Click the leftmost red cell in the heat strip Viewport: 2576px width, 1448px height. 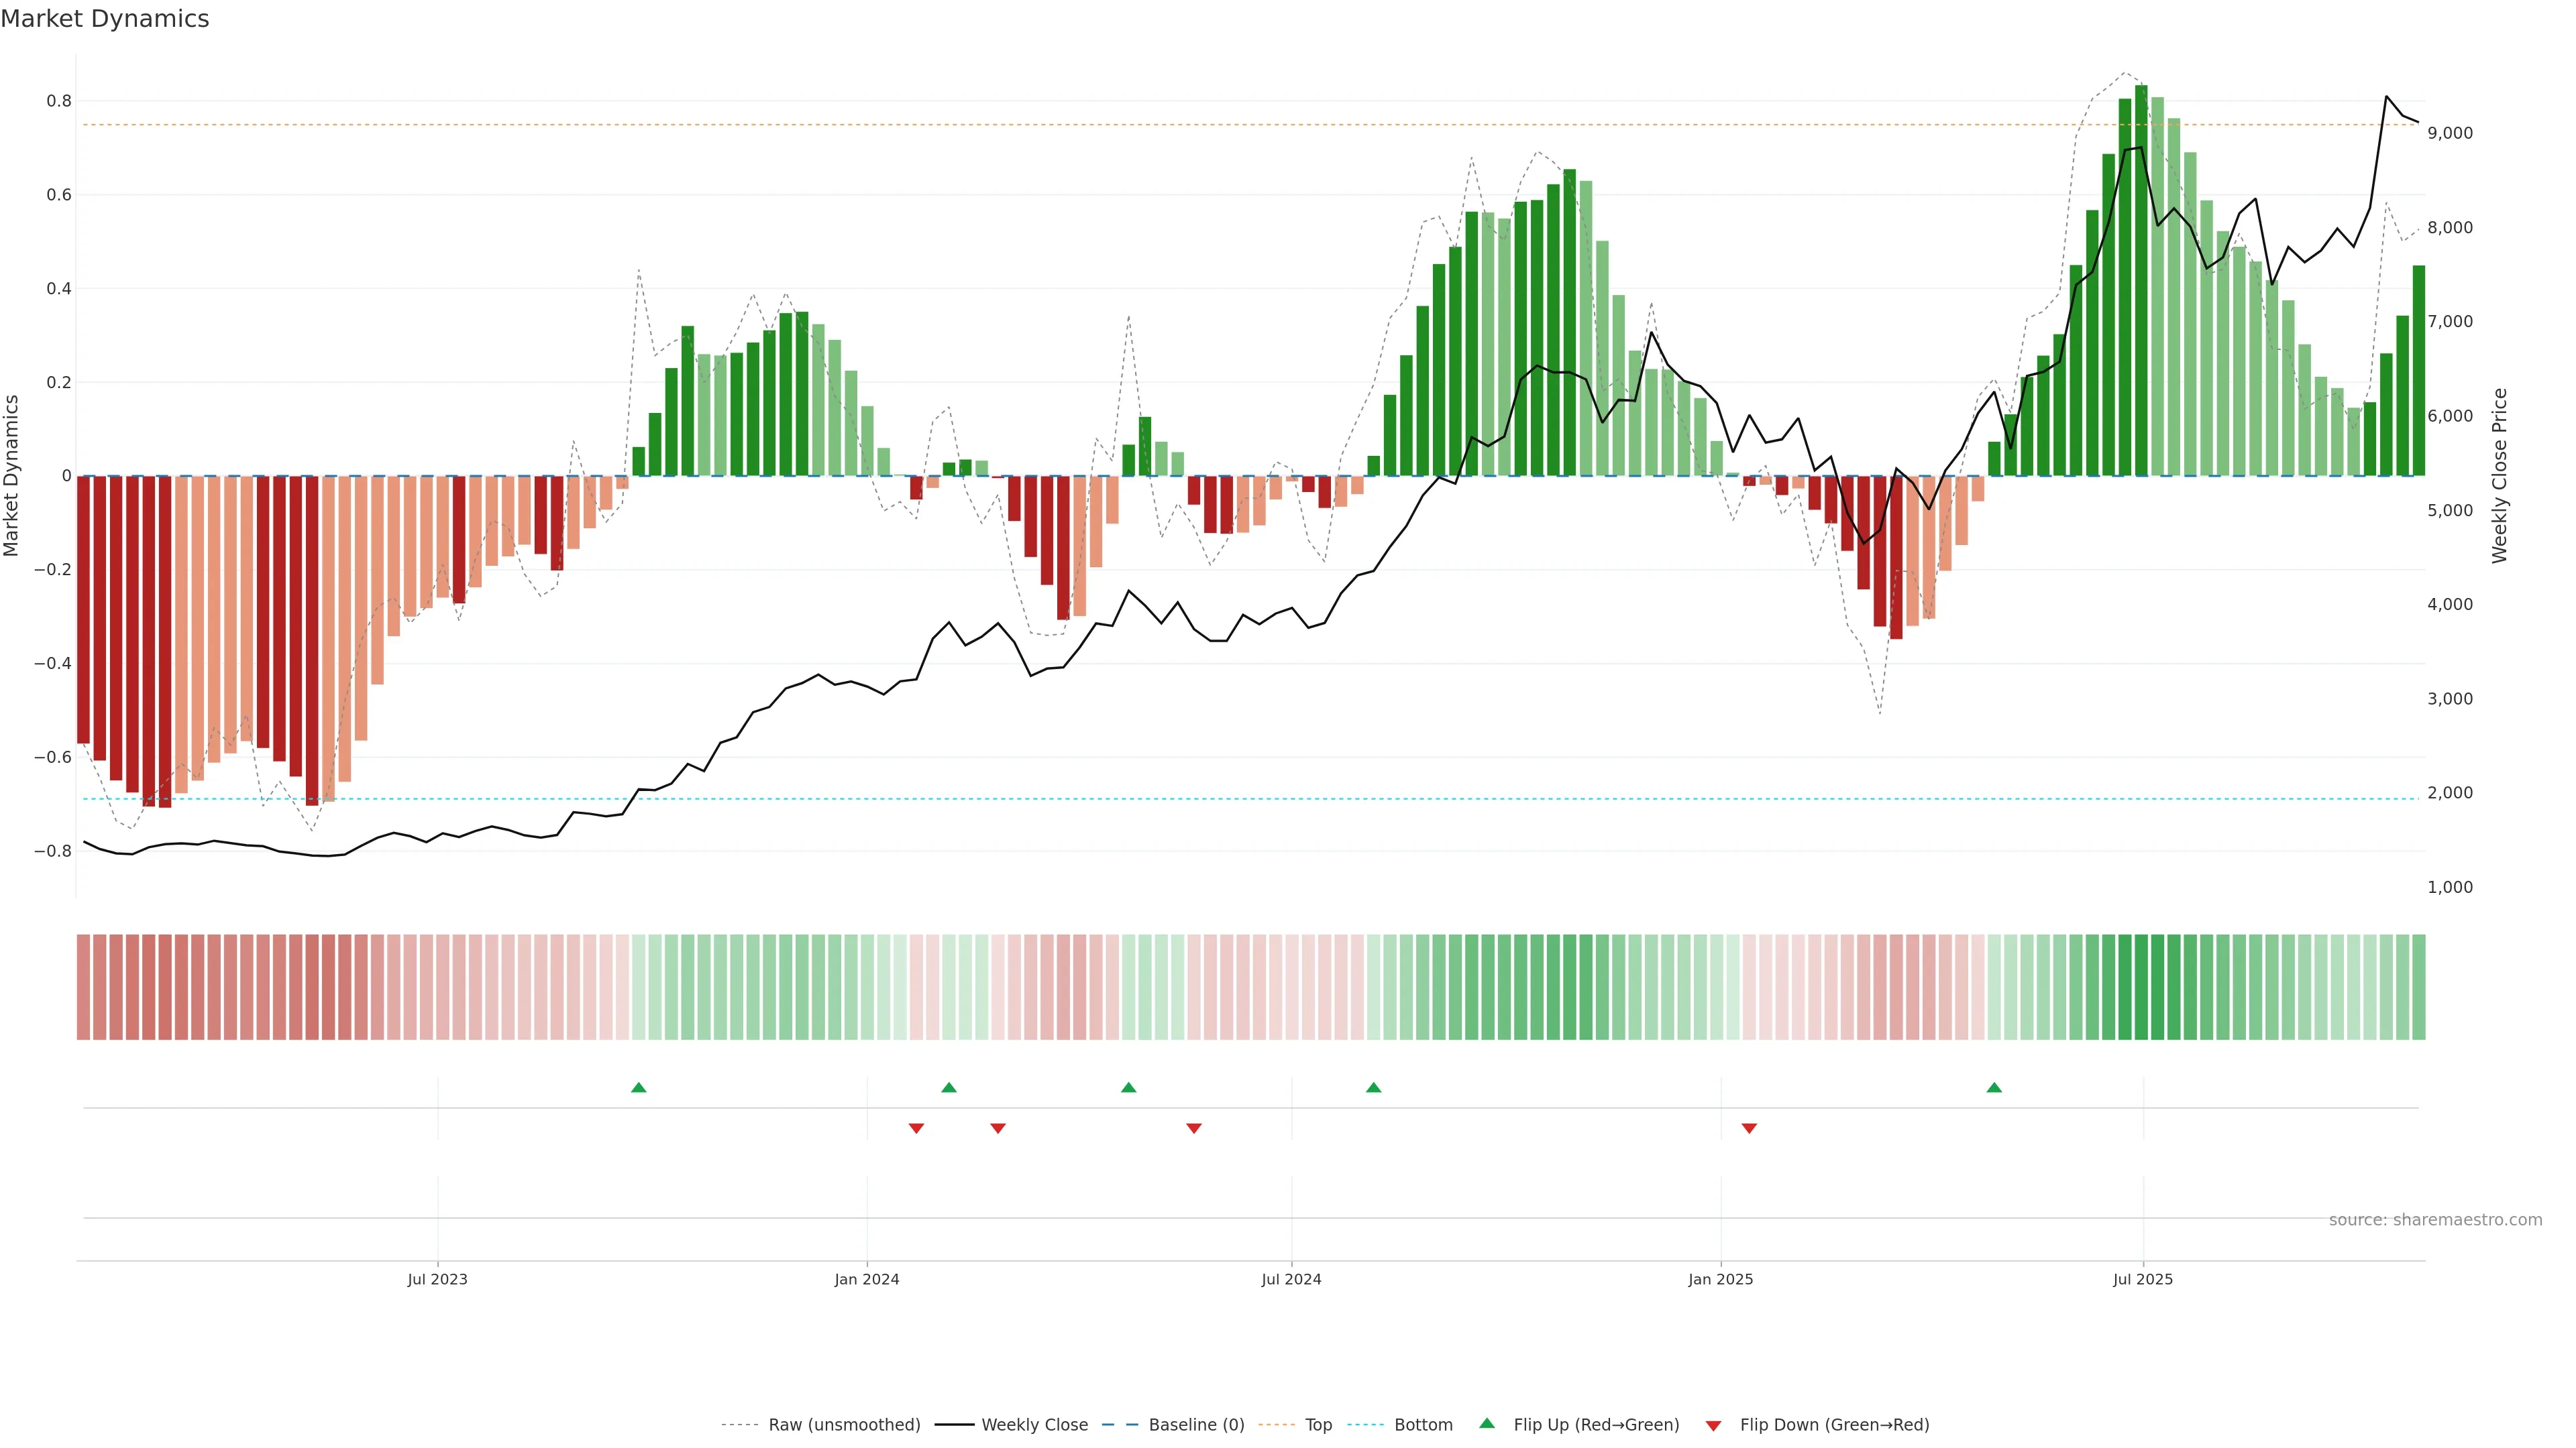pyautogui.click(x=83, y=987)
